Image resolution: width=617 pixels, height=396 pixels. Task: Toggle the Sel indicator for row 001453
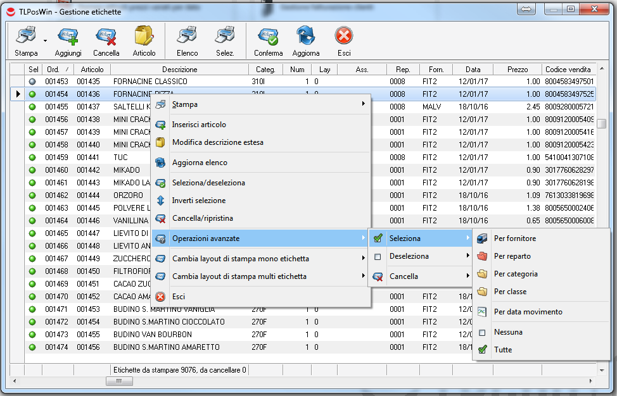[34, 82]
